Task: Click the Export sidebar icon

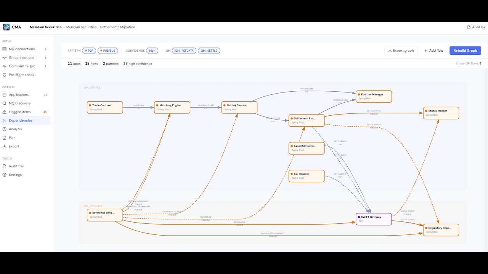Action: coord(5,146)
